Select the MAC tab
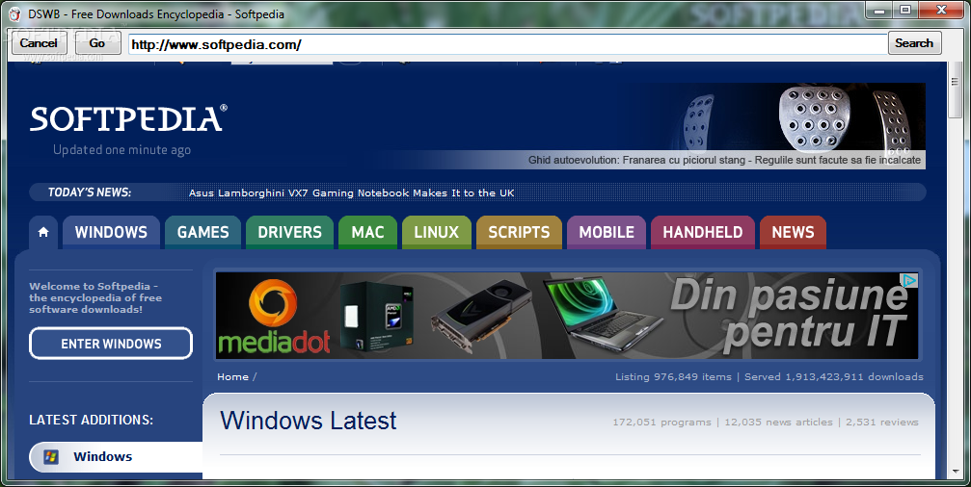 coord(367,232)
